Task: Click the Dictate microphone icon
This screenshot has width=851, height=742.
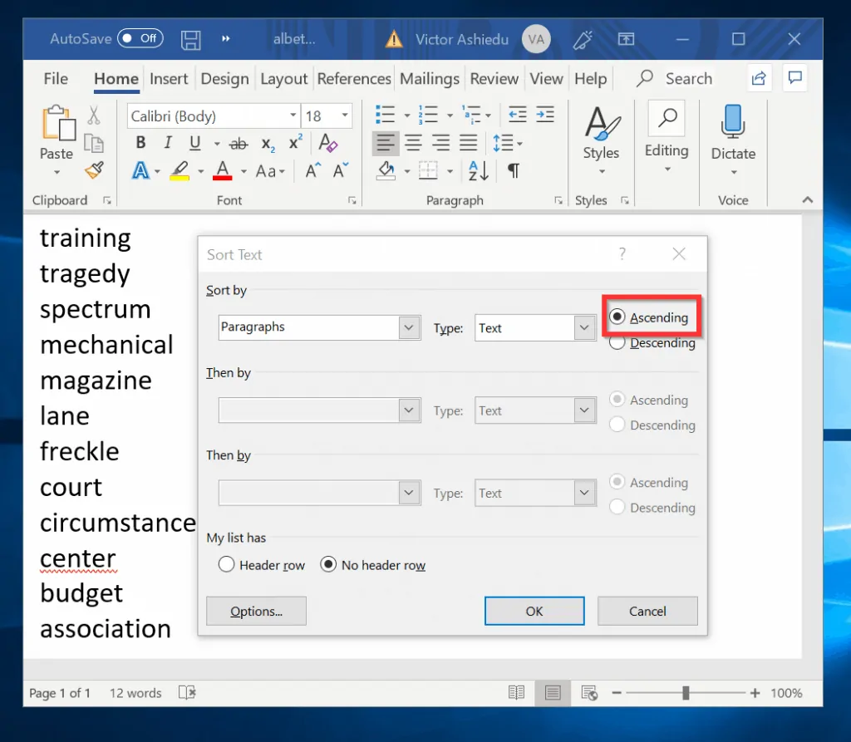Action: click(x=733, y=121)
